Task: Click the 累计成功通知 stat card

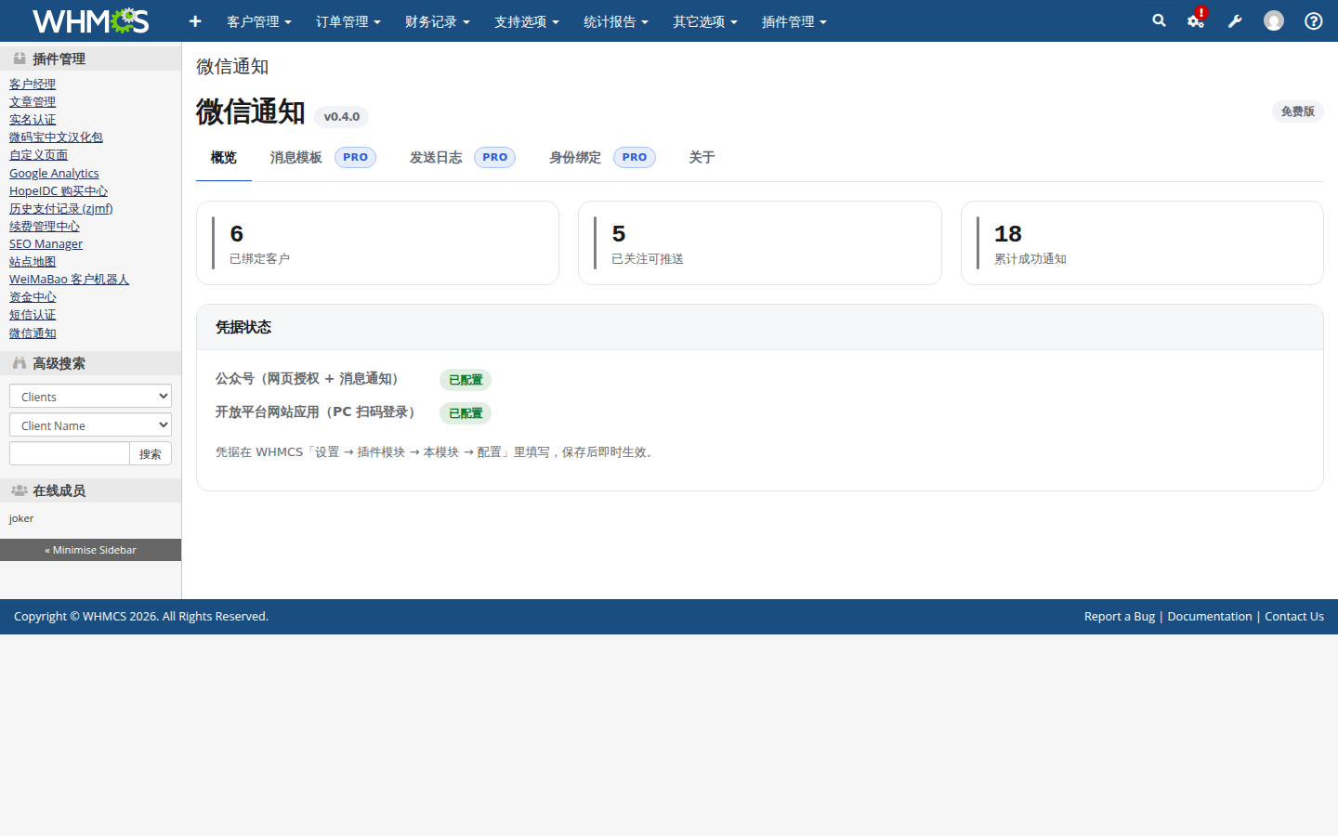Action: click(x=1142, y=243)
